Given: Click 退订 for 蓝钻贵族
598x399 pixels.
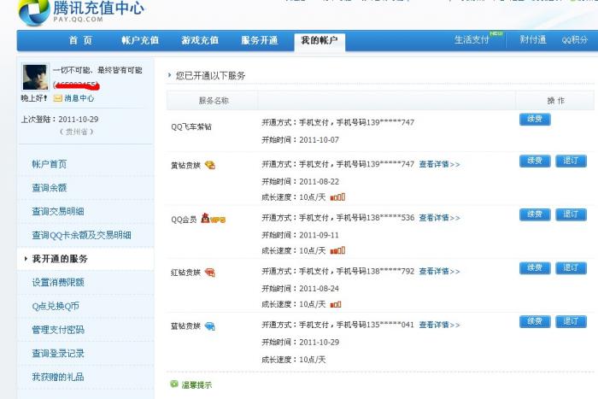Looking at the screenshot, I should click(571, 321).
